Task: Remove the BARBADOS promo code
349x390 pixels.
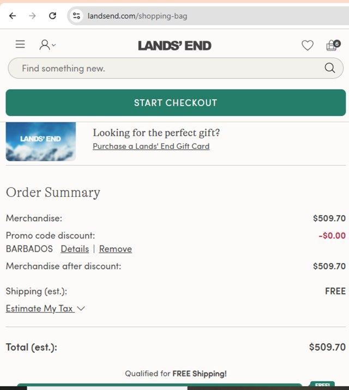Action: click(x=116, y=249)
